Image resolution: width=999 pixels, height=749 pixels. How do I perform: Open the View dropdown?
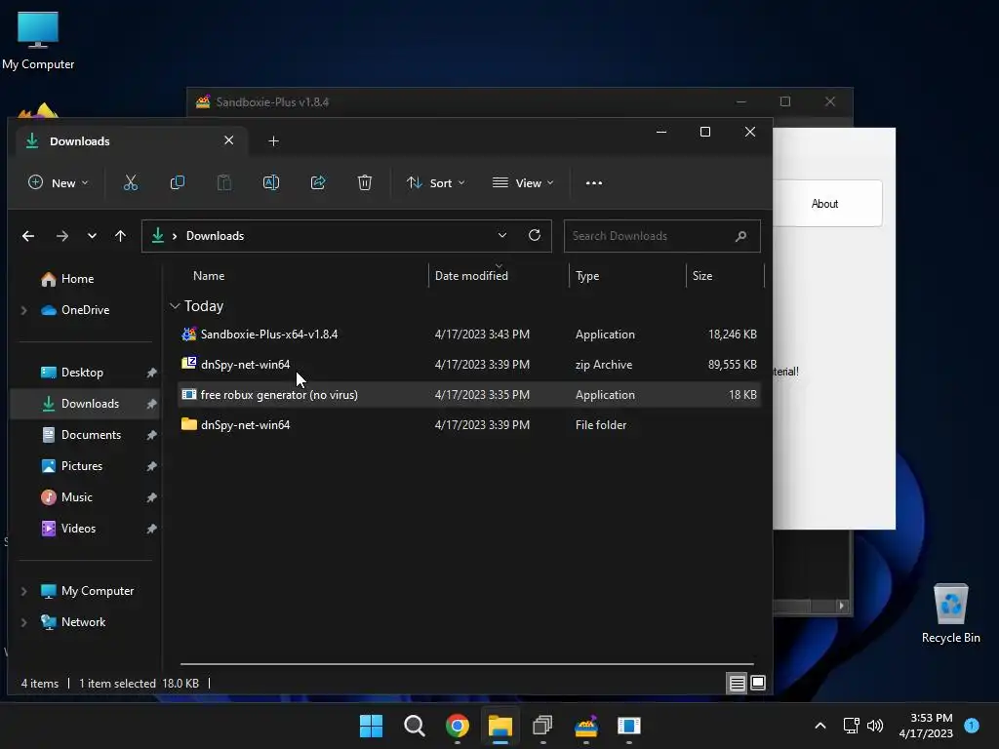(x=523, y=182)
